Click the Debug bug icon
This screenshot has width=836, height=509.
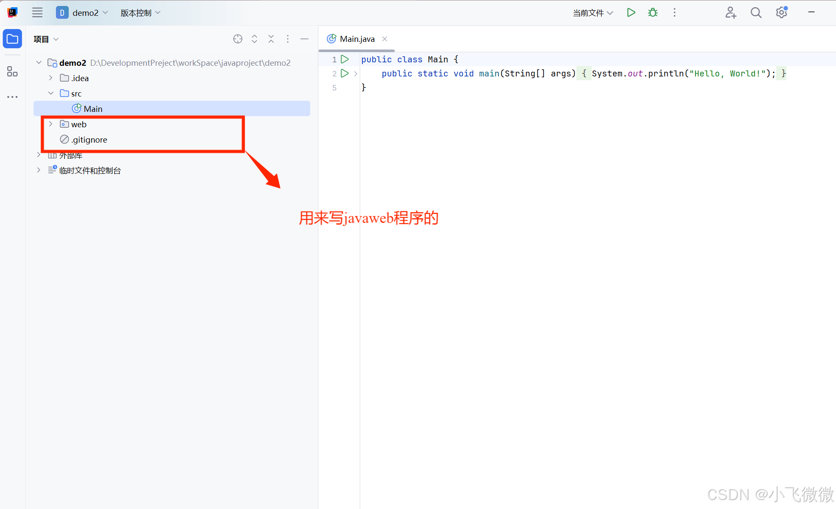click(652, 13)
